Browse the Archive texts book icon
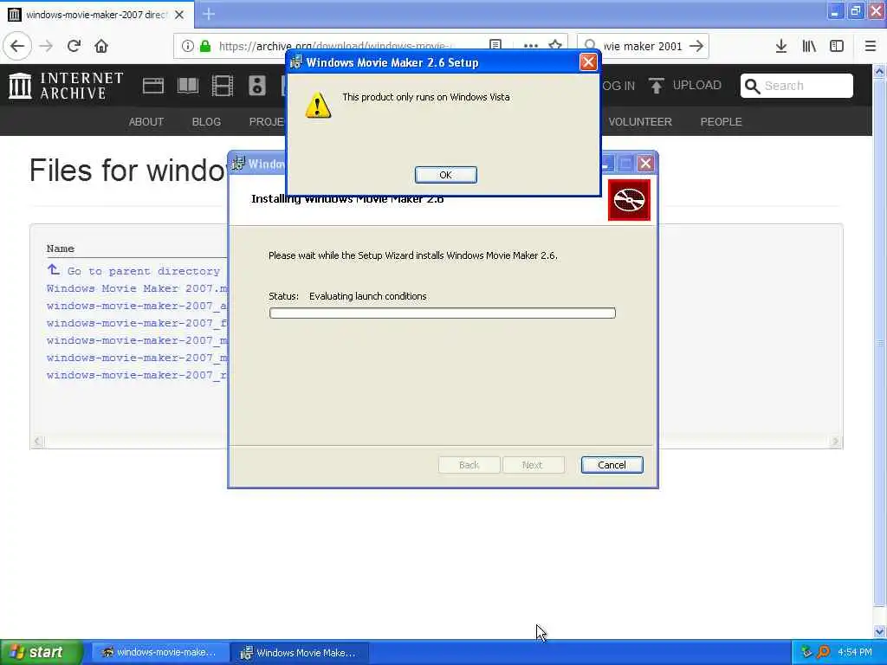 pyautogui.click(x=188, y=86)
